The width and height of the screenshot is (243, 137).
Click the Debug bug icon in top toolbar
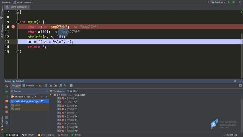point(234,2)
